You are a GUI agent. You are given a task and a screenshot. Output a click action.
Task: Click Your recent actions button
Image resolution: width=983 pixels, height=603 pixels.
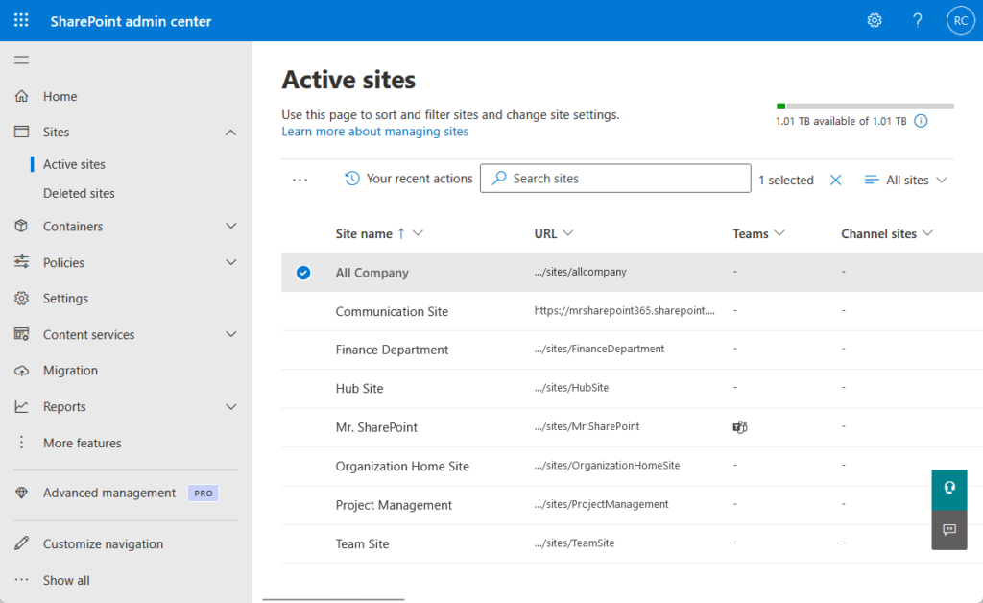(x=409, y=179)
